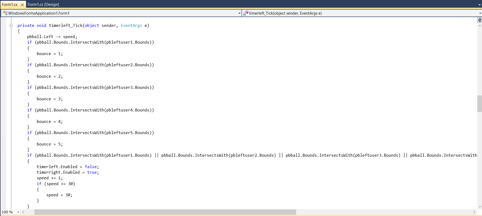
Task: Open the Form1.cs [Design] tab
Action: (x=43, y=5)
